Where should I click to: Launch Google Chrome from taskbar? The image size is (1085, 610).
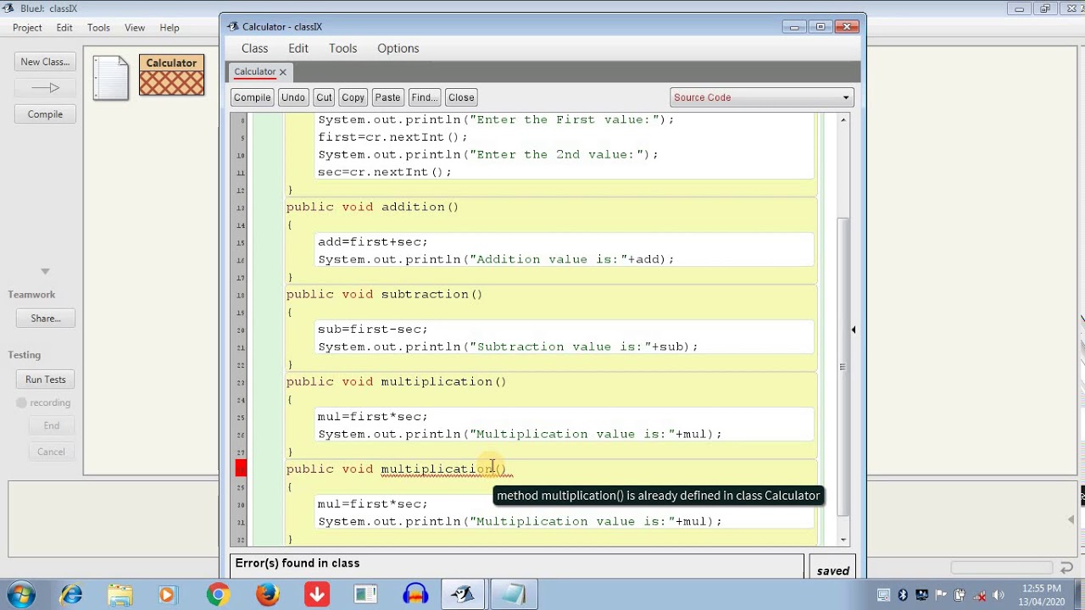click(218, 595)
